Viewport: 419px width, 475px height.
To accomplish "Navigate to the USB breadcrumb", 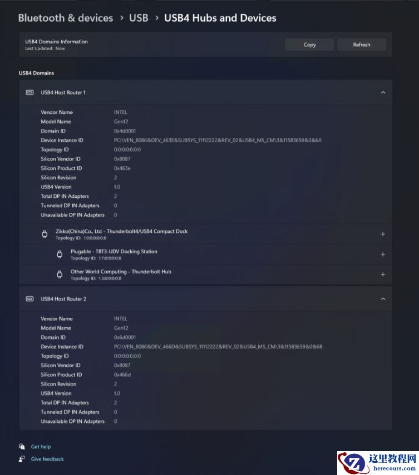I will click(x=139, y=18).
